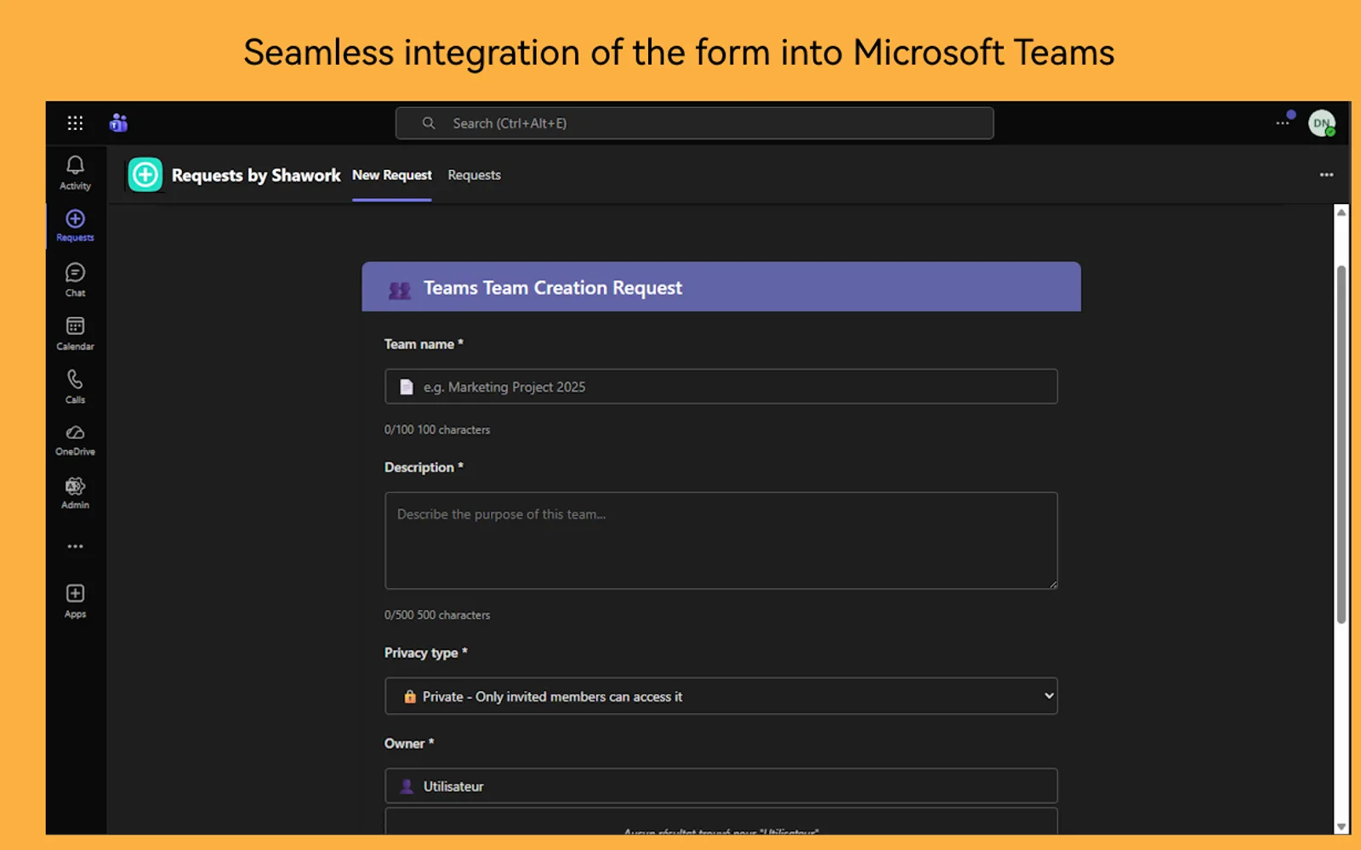This screenshot has width=1361, height=850.
Task: Click the Search (Ctrl+Alt+E) box
Action: click(x=694, y=123)
